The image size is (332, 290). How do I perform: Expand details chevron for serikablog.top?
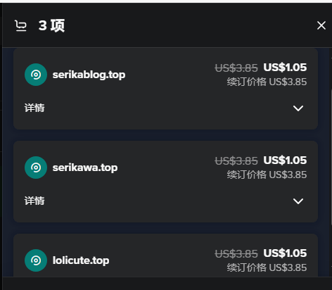298,108
